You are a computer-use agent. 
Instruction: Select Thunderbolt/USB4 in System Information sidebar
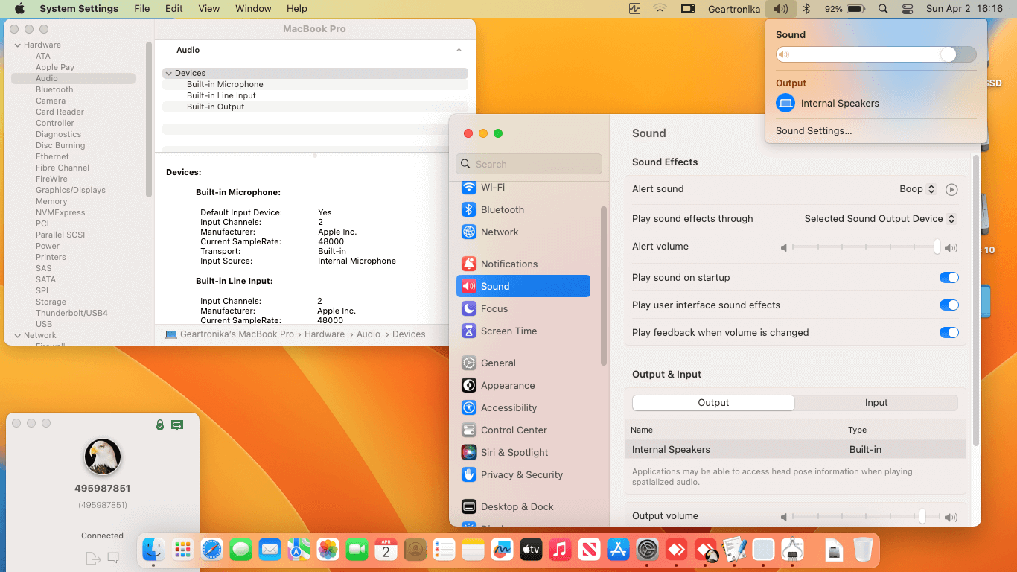[71, 313]
